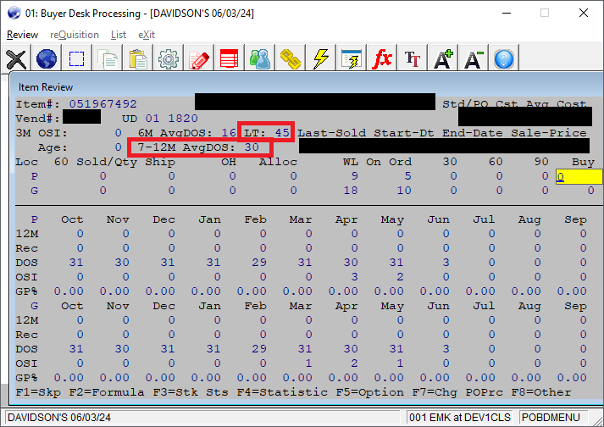This screenshot has height=427, width=604.
Task: Click F1=Skp function key label
Action: [38, 392]
